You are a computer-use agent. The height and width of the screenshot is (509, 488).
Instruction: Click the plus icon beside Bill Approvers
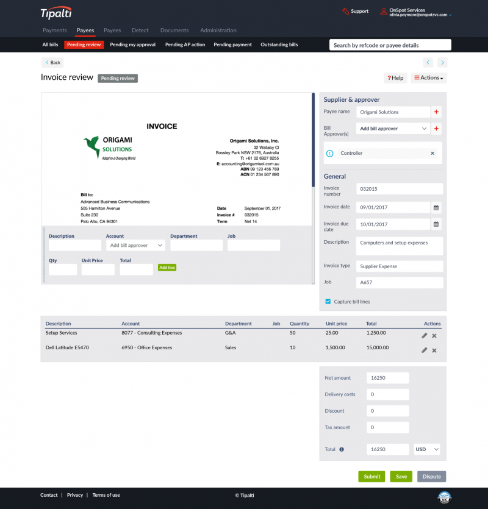[437, 129]
